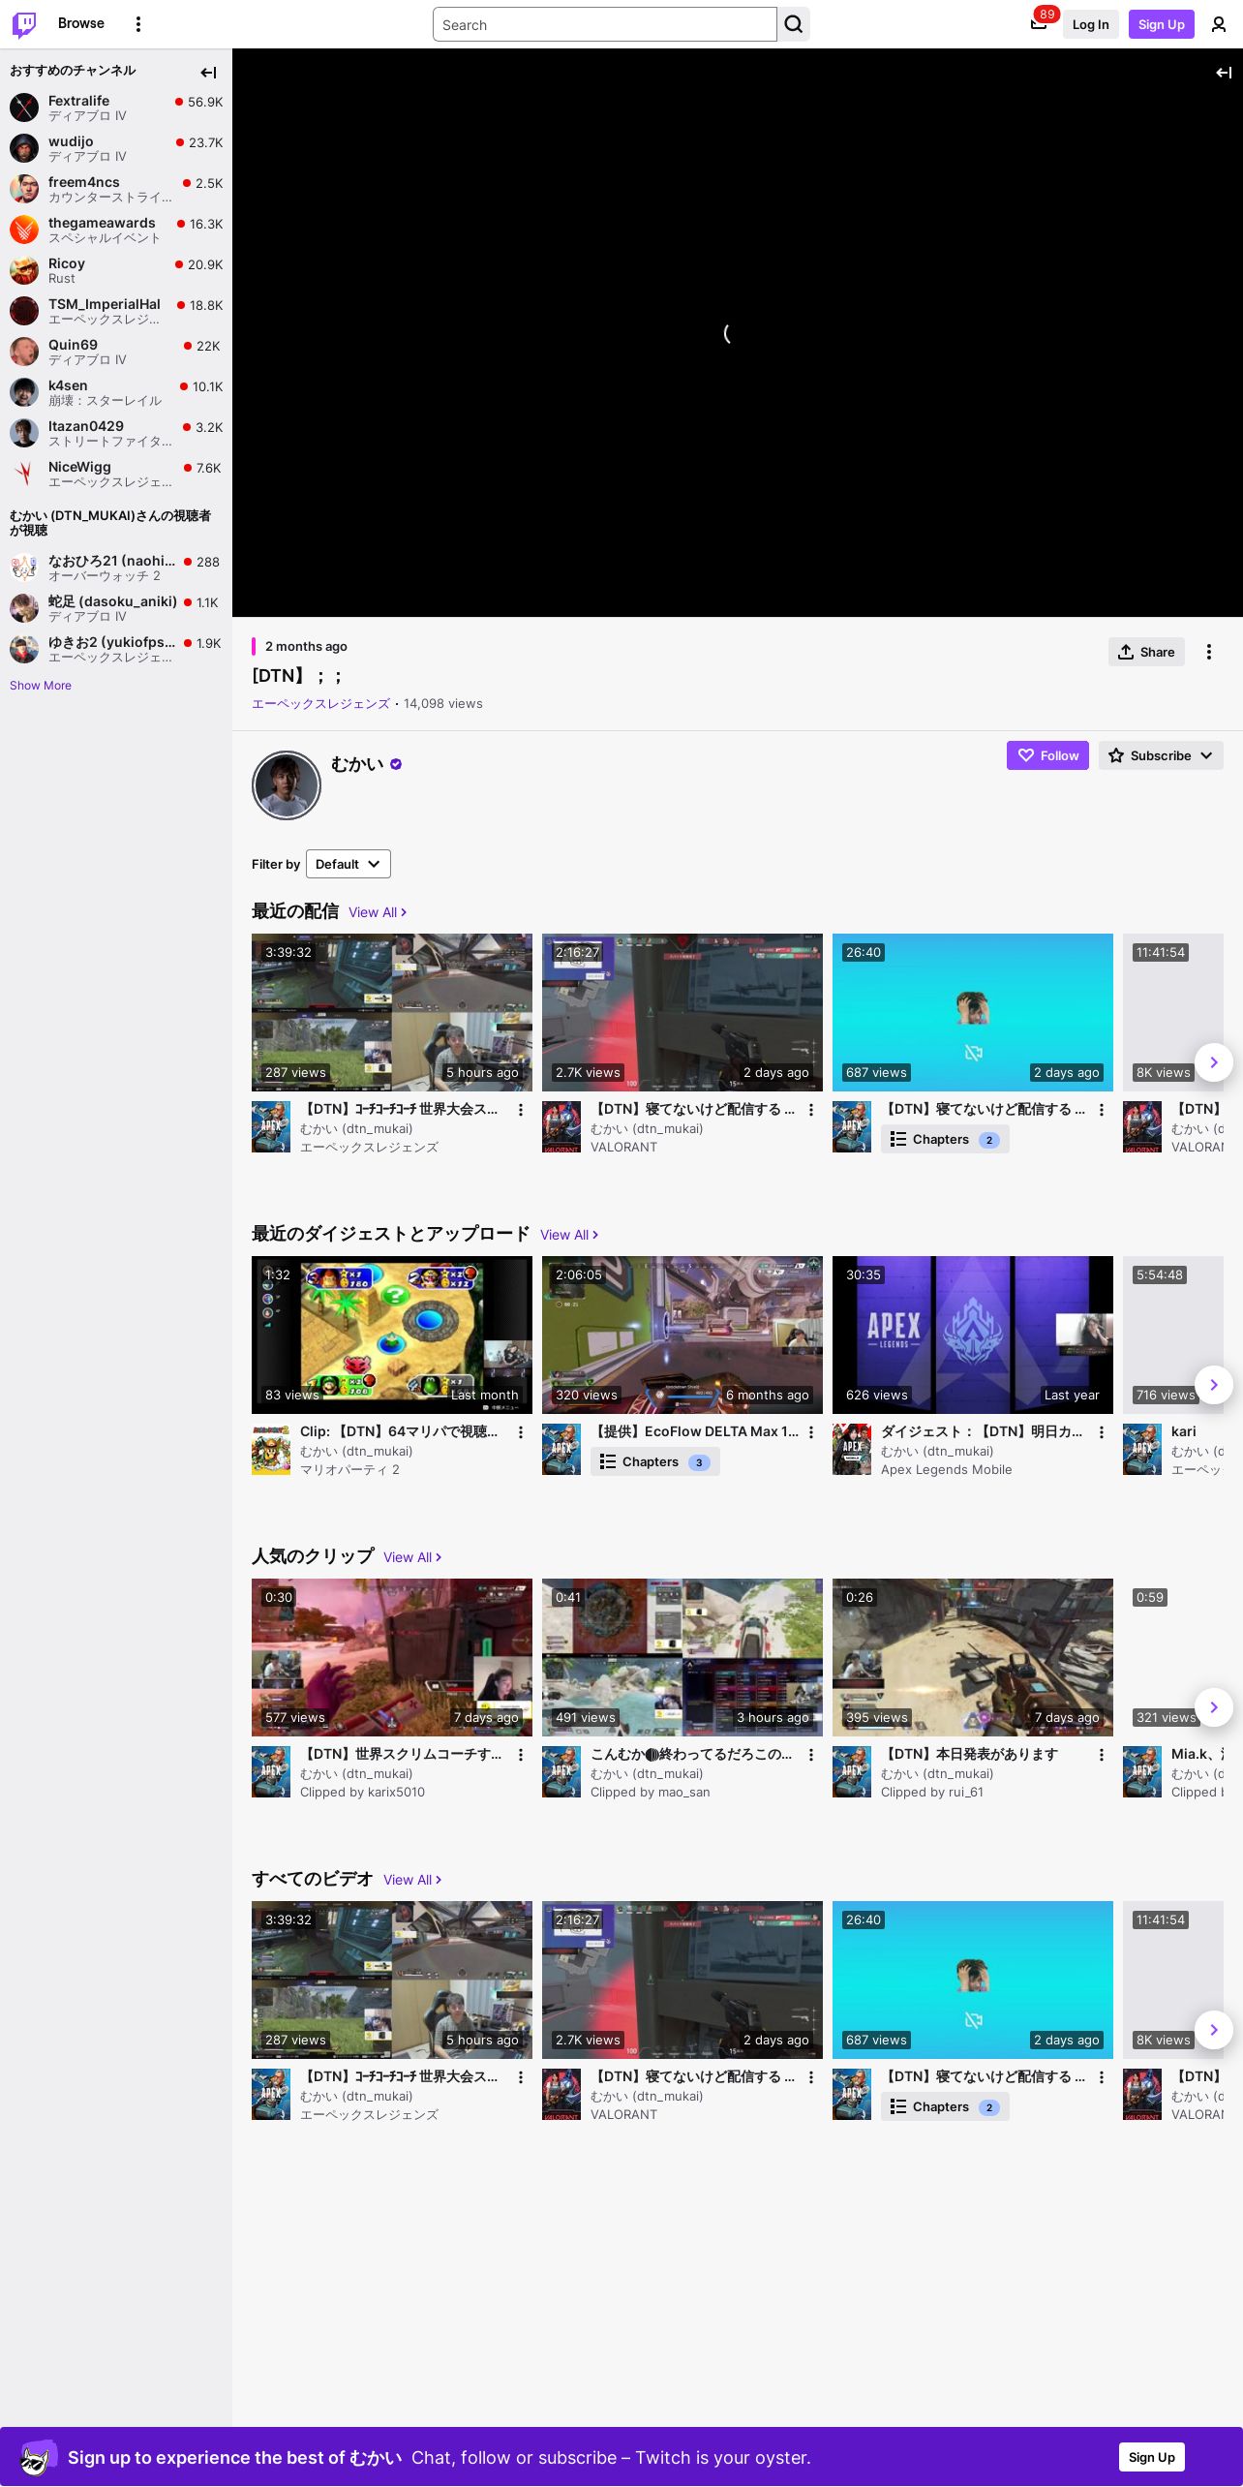Open the inbox notifications icon with 89 badge
The height and width of the screenshot is (2487, 1243).
pyautogui.click(x=1039, y=24)
